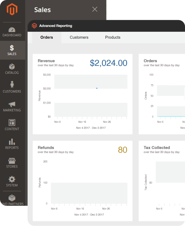Open the Dashboard gauge icon
The image size is (185, 226).
coord(12,29)
